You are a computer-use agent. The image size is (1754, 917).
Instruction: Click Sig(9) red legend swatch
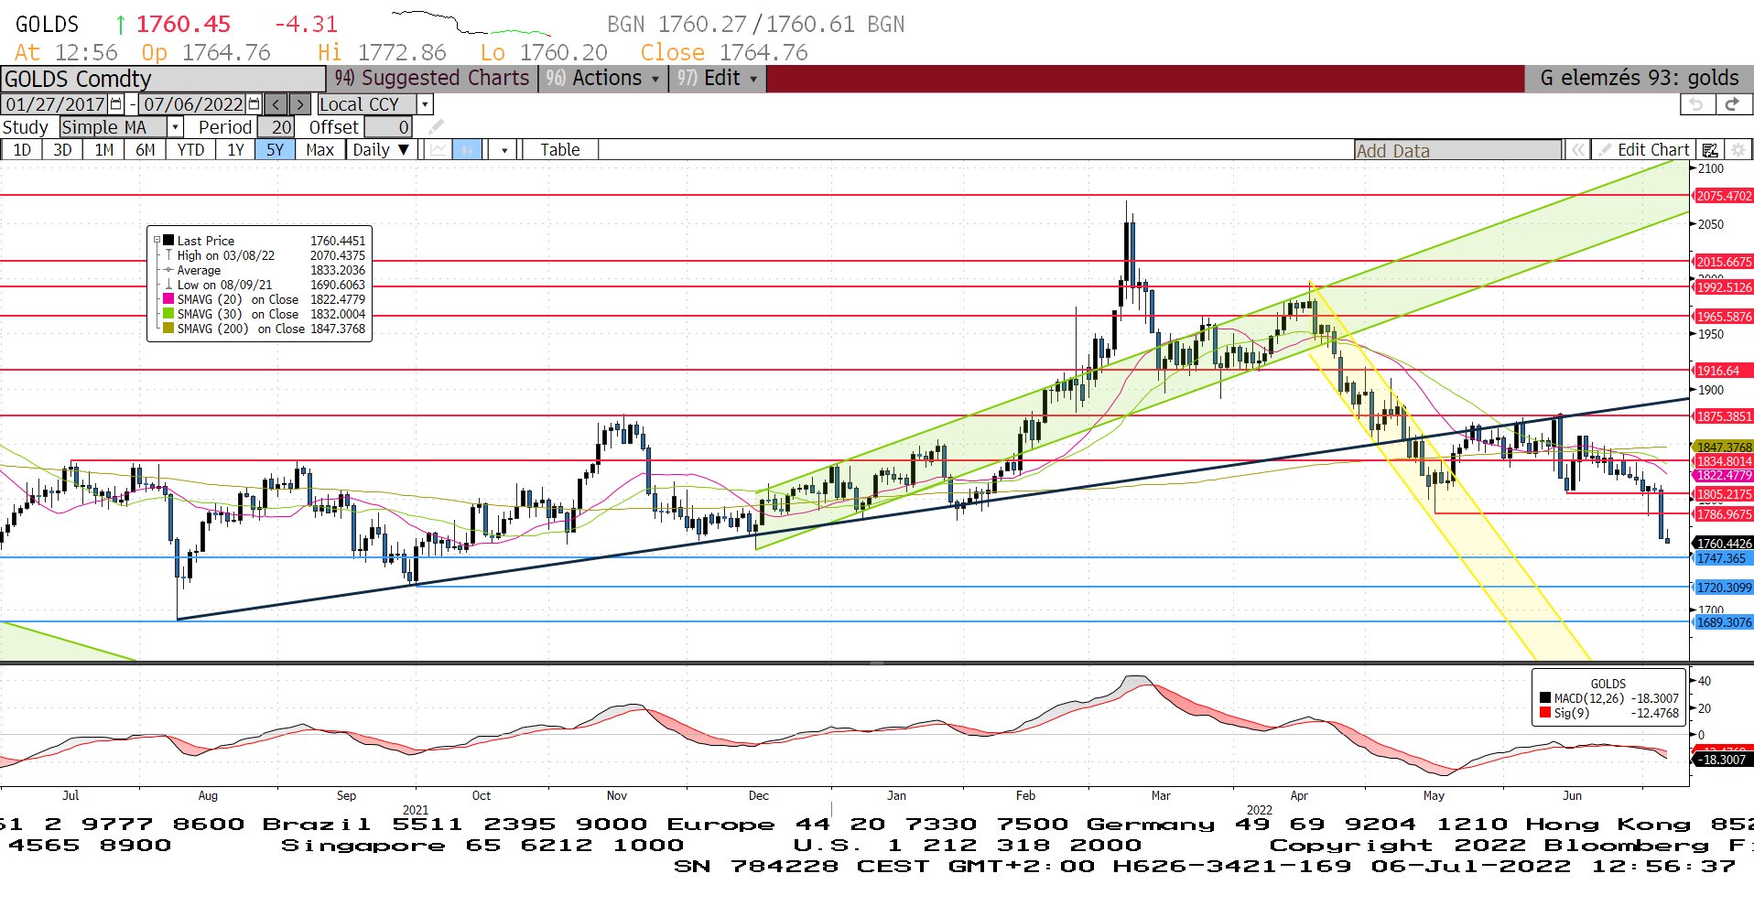click(1545, 713)
